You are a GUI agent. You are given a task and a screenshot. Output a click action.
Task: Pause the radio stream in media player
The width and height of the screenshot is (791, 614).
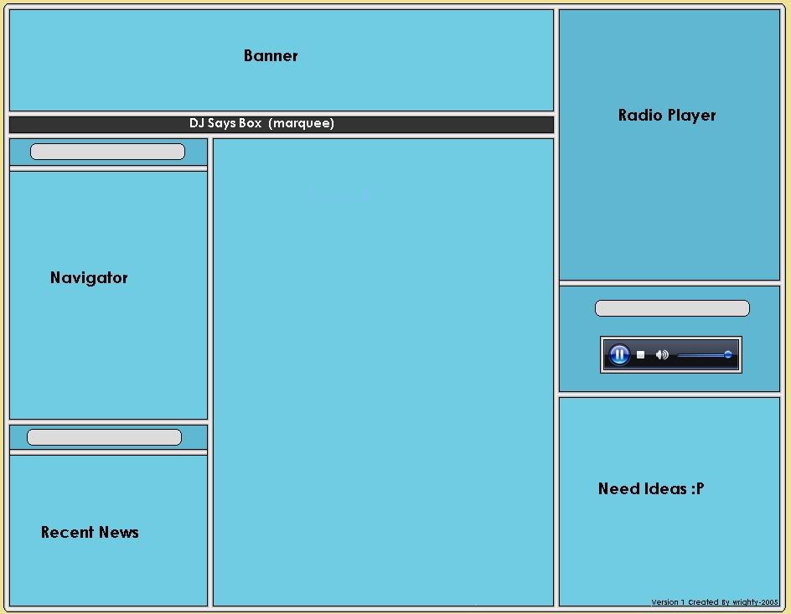pos(619,355)
